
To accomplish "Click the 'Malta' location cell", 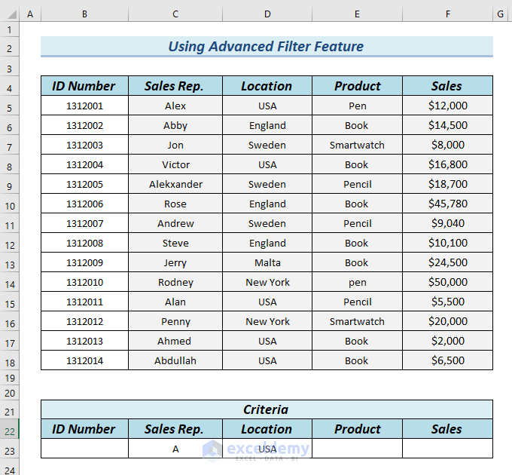I will pyautogui.click(x=267, y=262).
